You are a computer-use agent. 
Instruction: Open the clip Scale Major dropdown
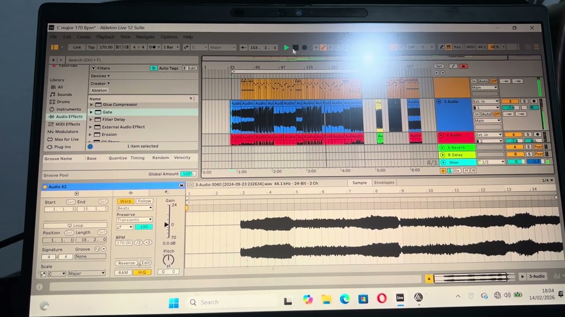click(x=87, y=273)
